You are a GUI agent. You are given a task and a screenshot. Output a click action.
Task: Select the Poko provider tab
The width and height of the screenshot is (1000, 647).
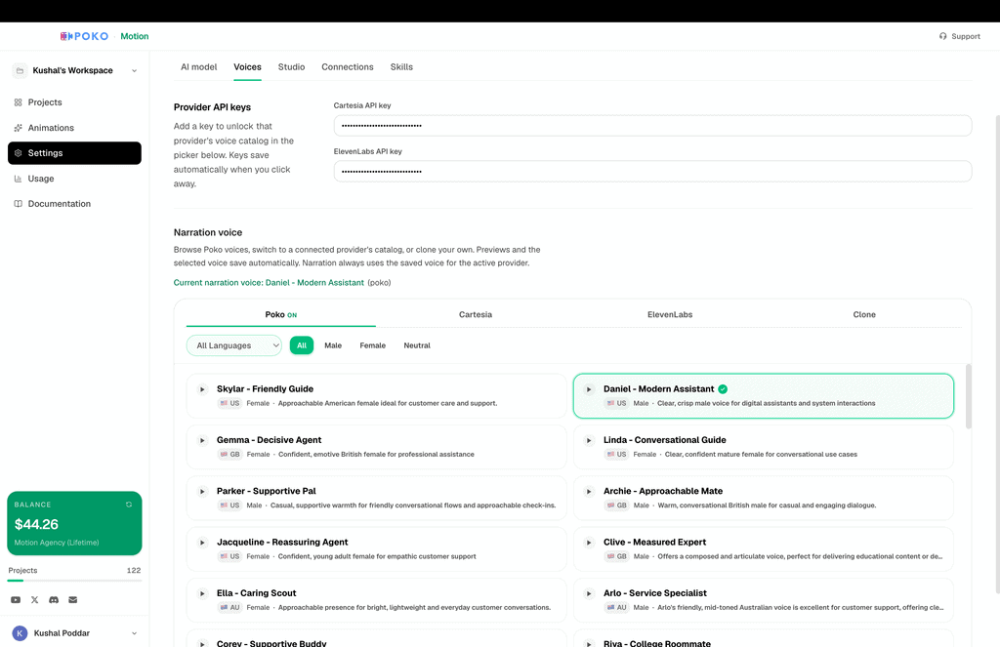coord(281,315)
